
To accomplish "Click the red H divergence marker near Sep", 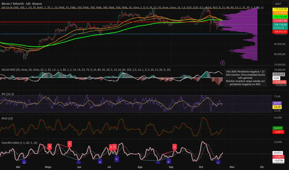I will (175, 147).
